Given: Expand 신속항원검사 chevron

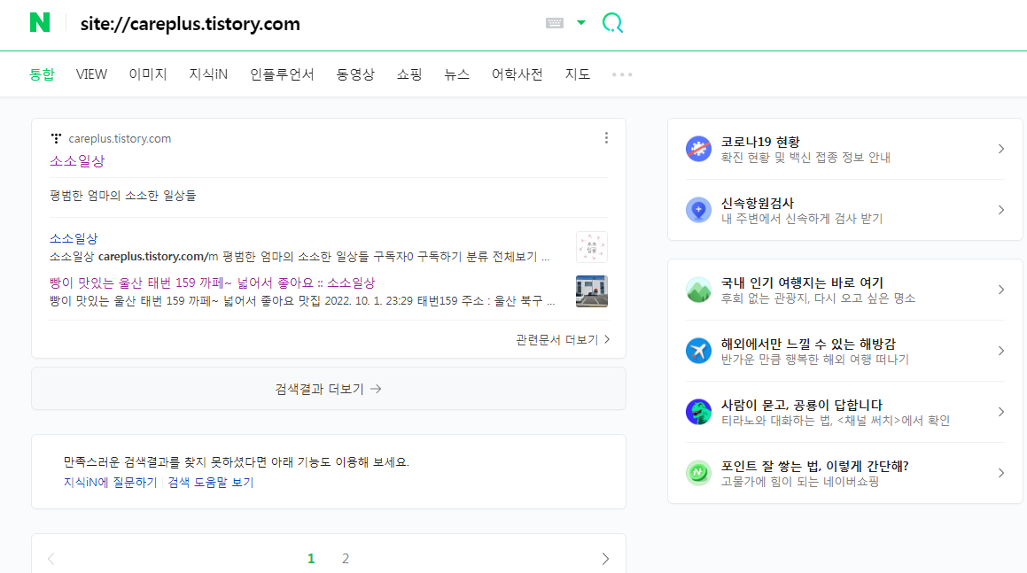Looking at the screenshot, I should 1000,210.
